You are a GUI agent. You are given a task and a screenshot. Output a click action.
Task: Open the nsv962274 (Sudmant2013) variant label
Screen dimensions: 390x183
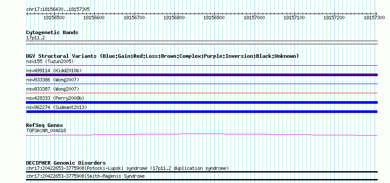click(x=57, y=107)
